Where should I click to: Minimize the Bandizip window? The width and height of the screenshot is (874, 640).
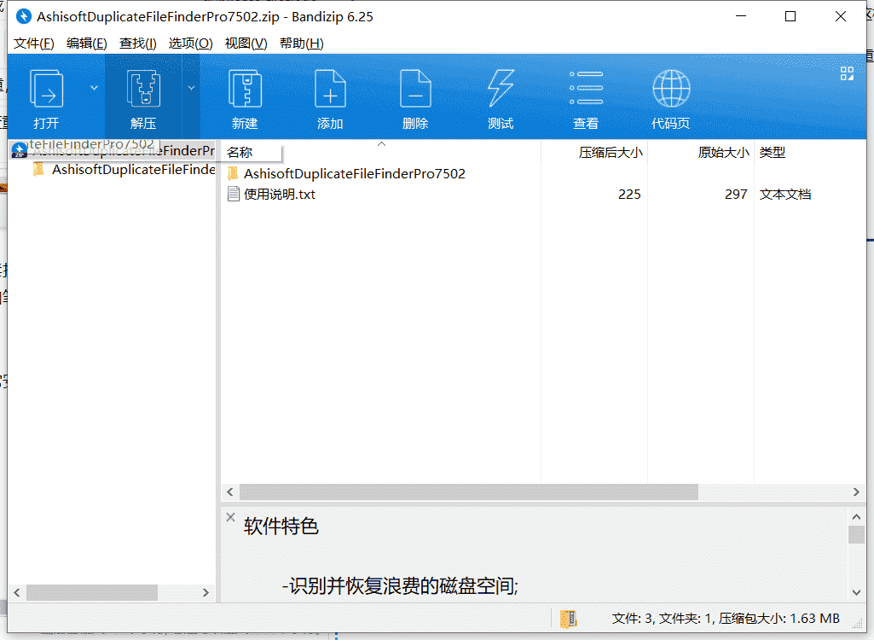(x=741, y=17)
